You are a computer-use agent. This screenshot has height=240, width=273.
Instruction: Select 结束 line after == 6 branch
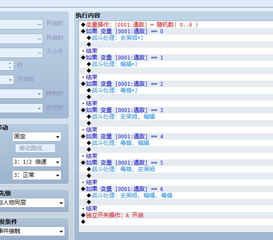pyautogui.click(x=176, y=208)
